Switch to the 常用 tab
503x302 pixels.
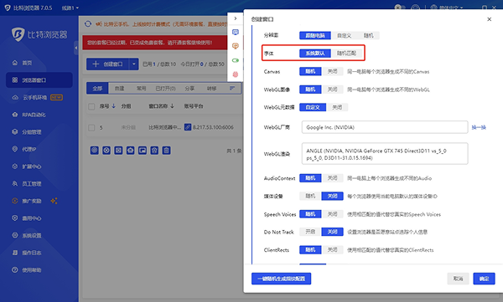(x=141, y=89)
